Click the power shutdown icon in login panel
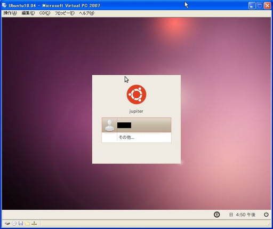 pyautogui.click(x=266, y=215)
